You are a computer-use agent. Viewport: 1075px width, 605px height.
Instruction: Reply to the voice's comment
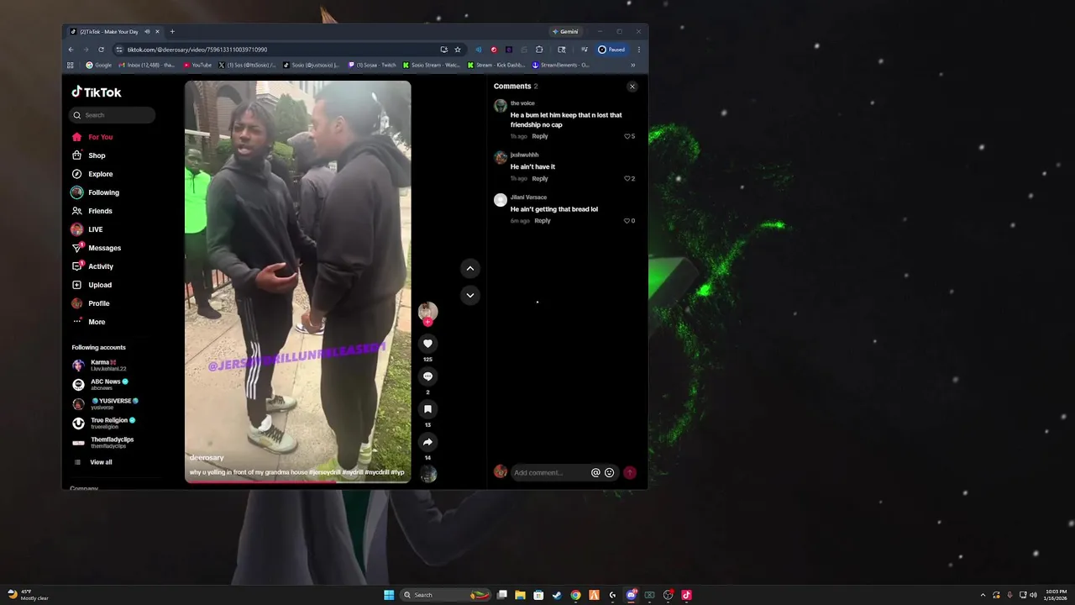tap(540, 136)
